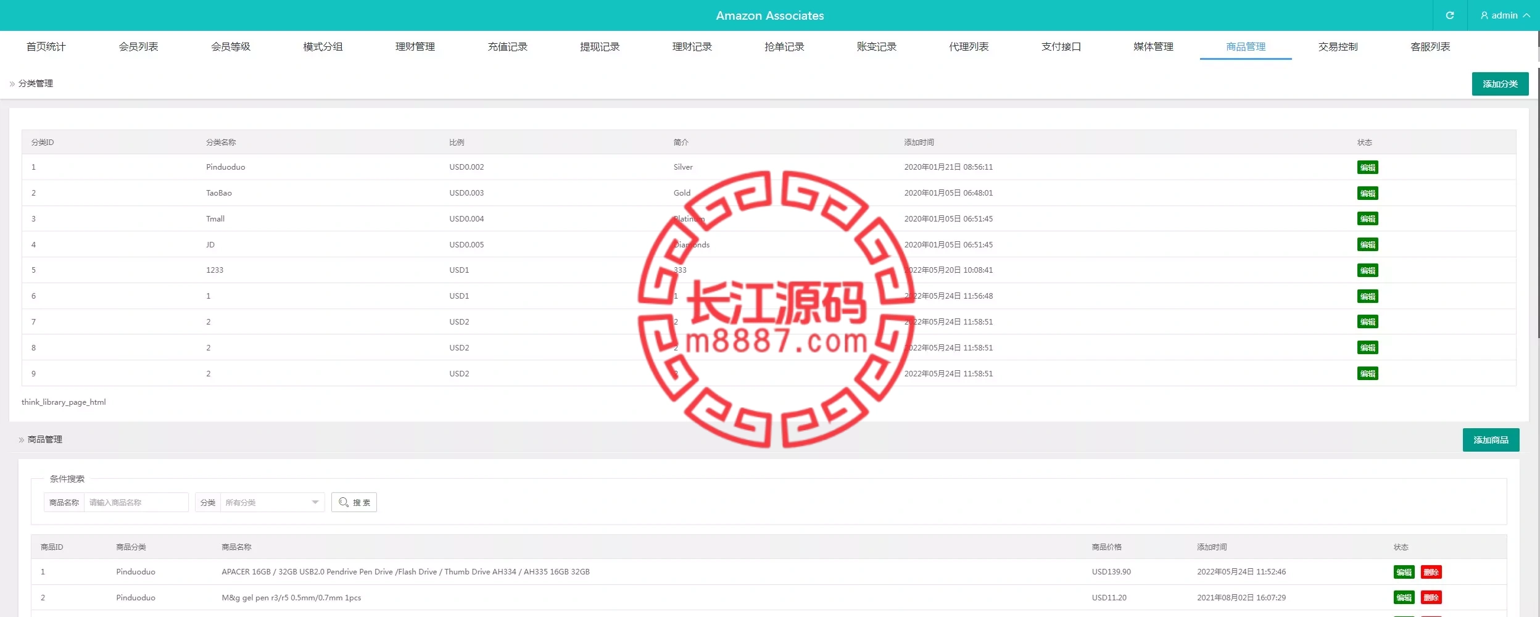This screenshot has height=617, width=1540.
Task: Focus the 商品名称 search input
Action: 136,502
